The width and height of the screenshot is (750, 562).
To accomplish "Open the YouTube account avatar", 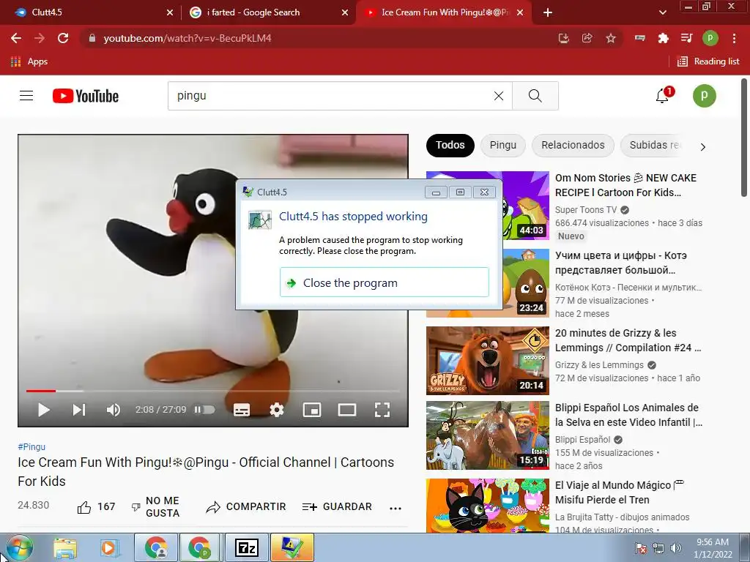I will [x=705, y=96].
